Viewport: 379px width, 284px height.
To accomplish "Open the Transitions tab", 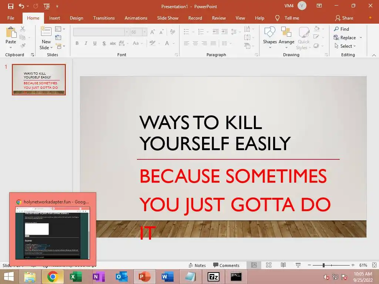I will pos(104,18).
